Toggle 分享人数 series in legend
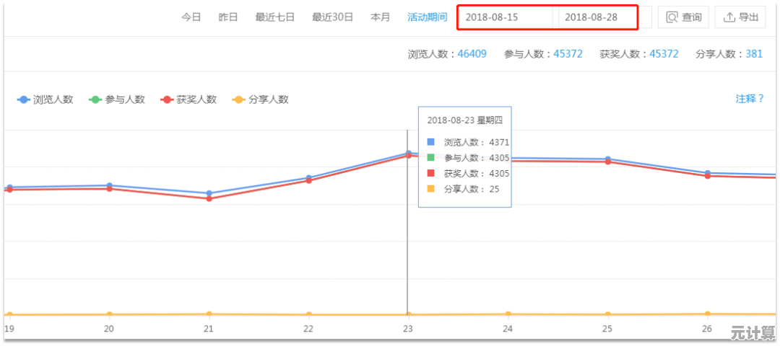This screenshot has height=346, width=780. click(260, 99)
